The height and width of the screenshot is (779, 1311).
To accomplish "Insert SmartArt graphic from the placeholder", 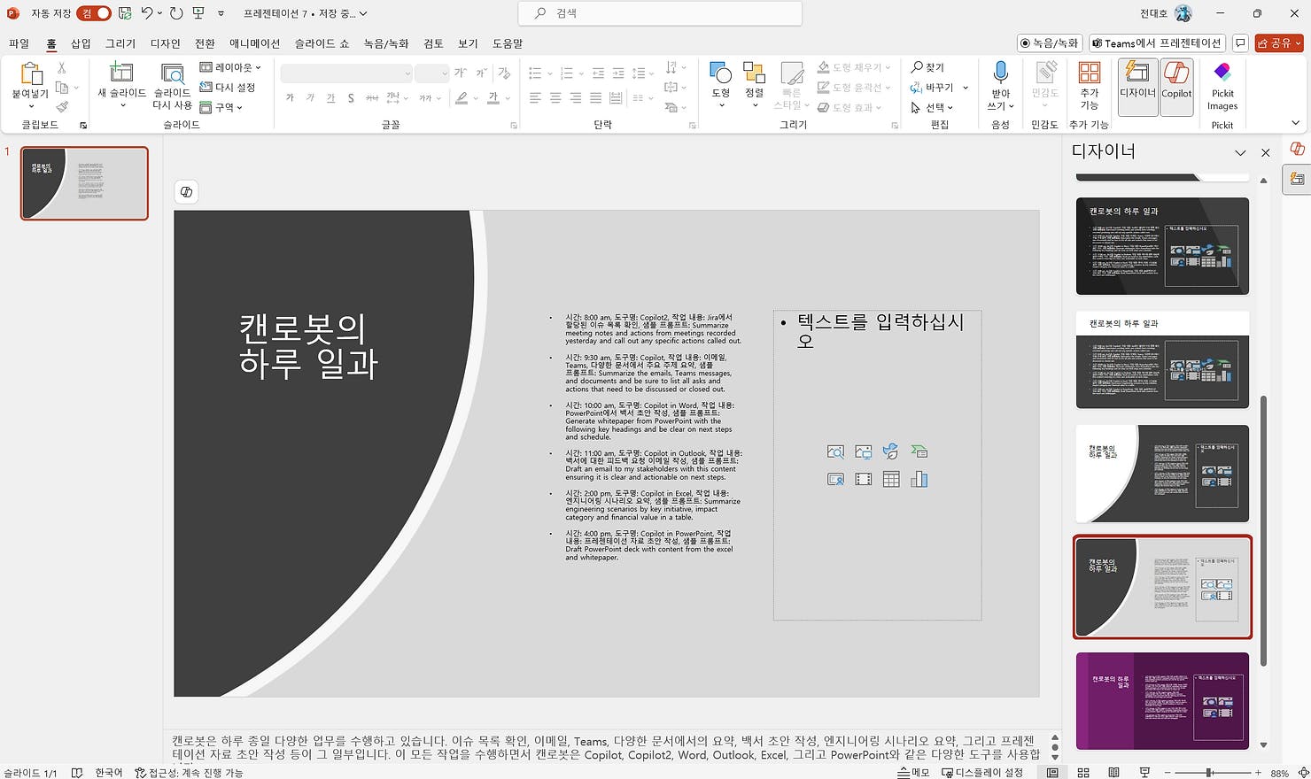I will click(x=919, y=451).
